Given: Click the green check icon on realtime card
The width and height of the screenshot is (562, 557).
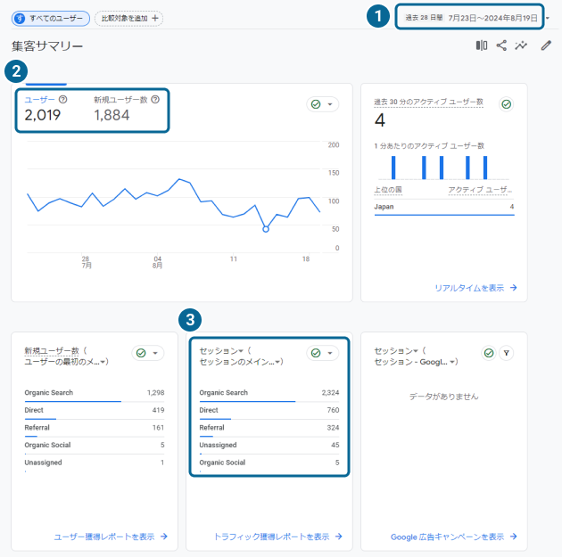Looking at the screenshot, I should tap(506, 104).
